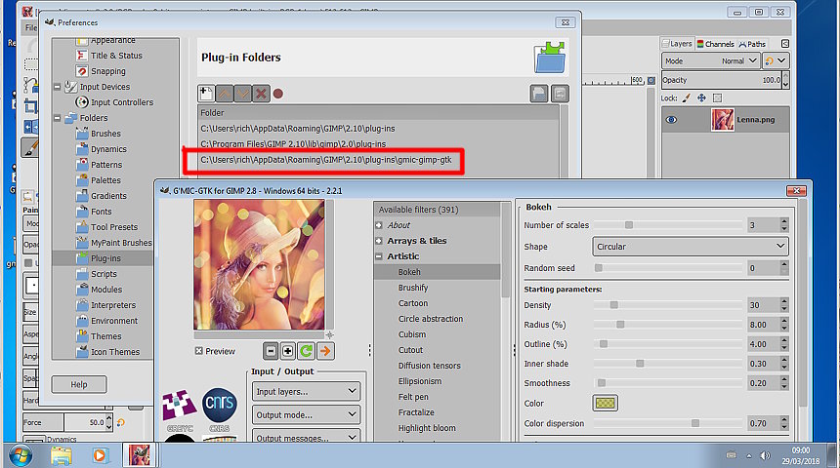Switch to the Layers tab
Image resolution: width=840 pixels, height=468 pixels.
(x=677, y=44)
